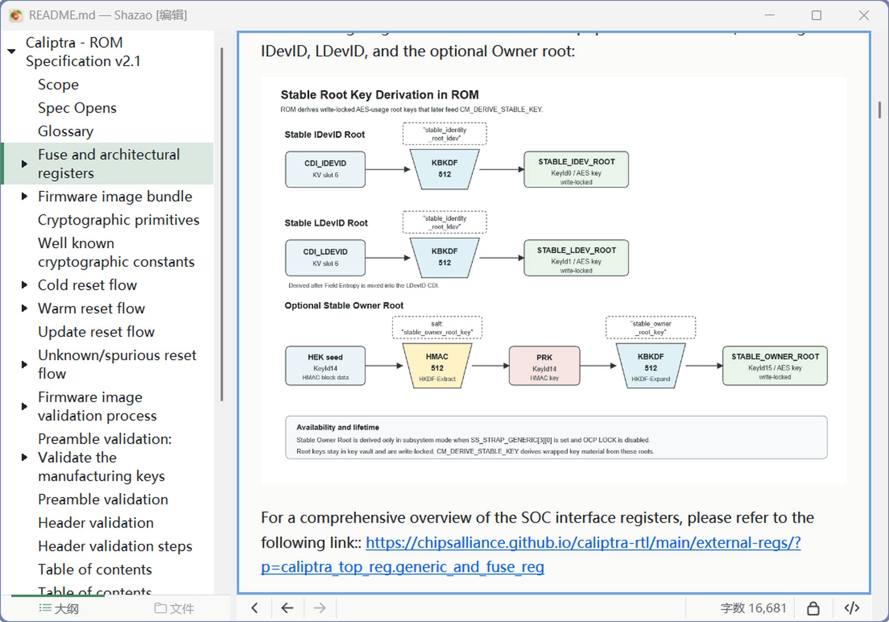Open the Scope outline entry

coord(58,85)
